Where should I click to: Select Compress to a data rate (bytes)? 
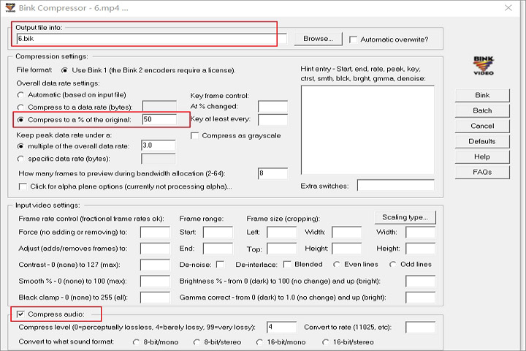(x=20, y=107)
